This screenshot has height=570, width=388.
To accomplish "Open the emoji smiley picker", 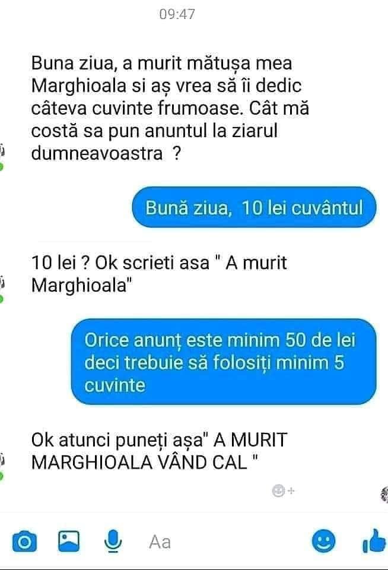I will pyautogui.click(x=323, y=541).
